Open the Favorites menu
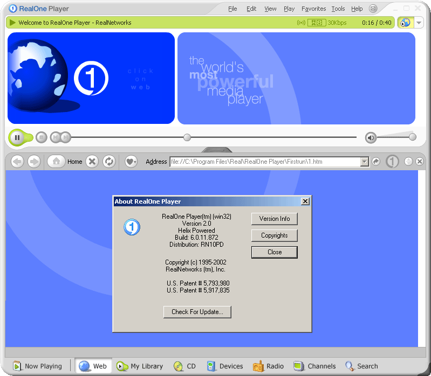Screen dimensions: 431x376 coord(313,9)
